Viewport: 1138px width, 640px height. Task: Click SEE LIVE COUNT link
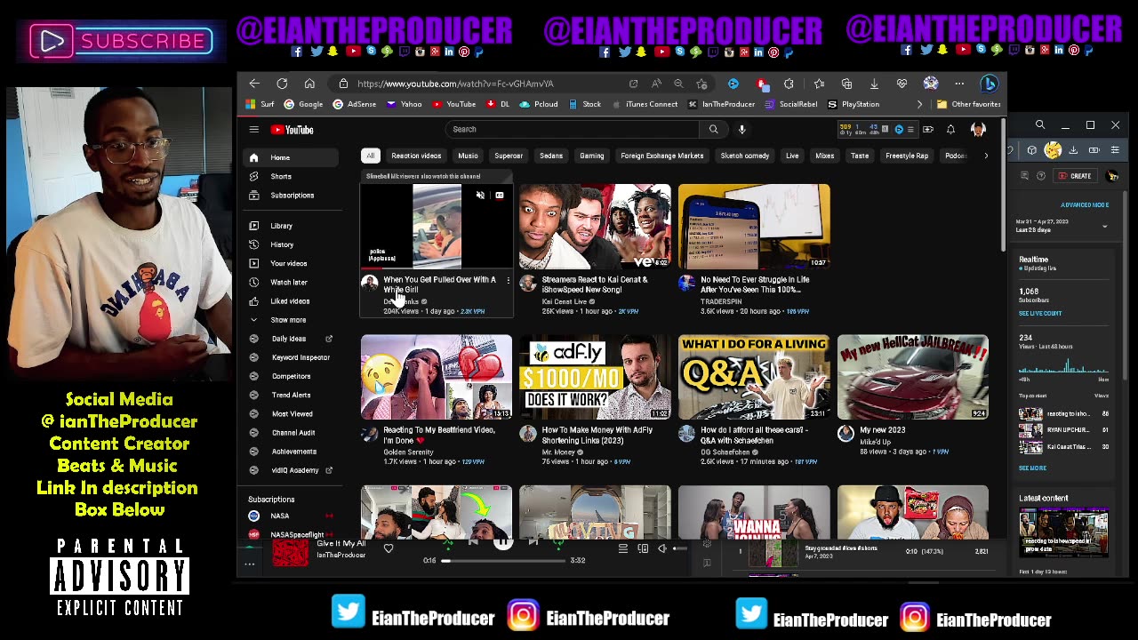(x=1040, y=314)
